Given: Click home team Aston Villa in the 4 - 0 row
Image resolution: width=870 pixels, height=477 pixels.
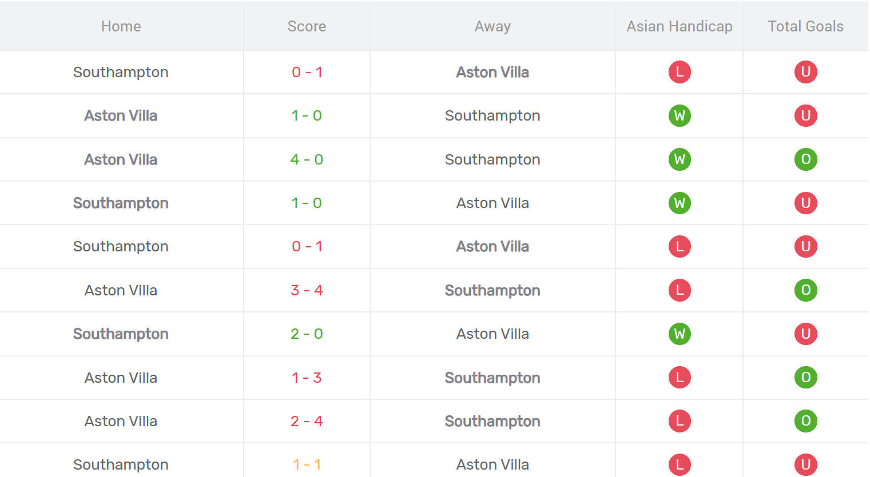Looking at the screenshot, I should [121, 159].
